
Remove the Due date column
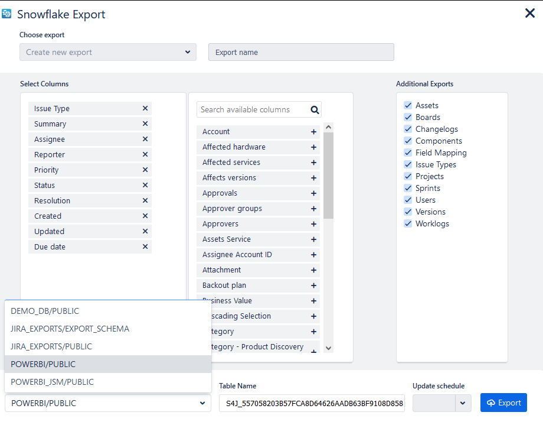click(145, 247)
